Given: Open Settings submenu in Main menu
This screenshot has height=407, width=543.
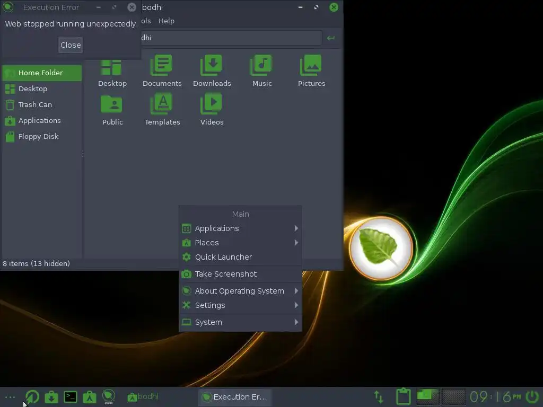Looking at the screenshot, I should click(240, 305).
